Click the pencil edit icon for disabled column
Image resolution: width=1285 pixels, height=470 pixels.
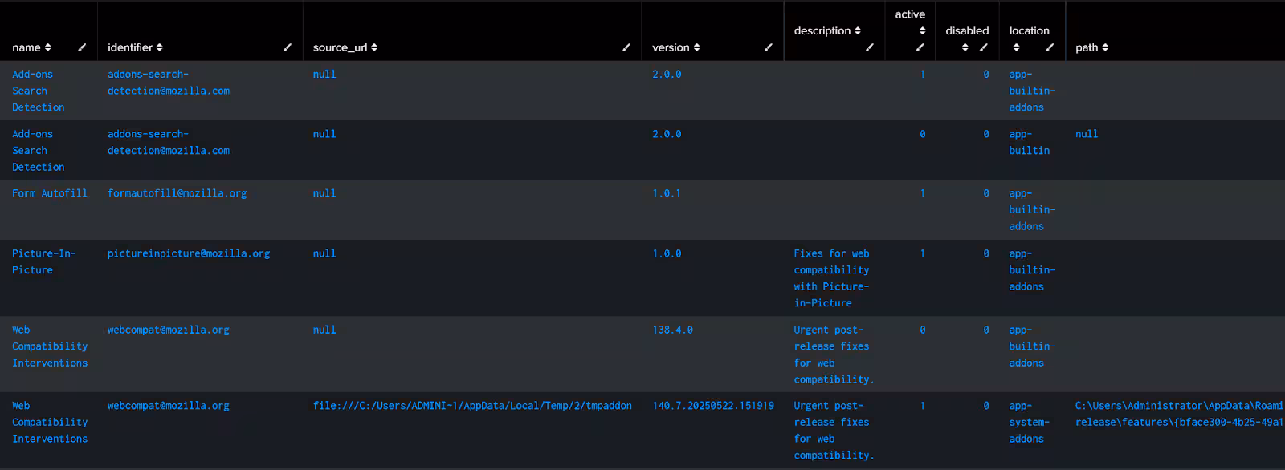(984, 47)
